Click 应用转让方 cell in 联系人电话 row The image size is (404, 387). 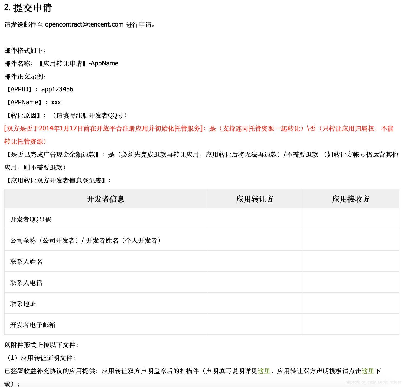[255, 282]
